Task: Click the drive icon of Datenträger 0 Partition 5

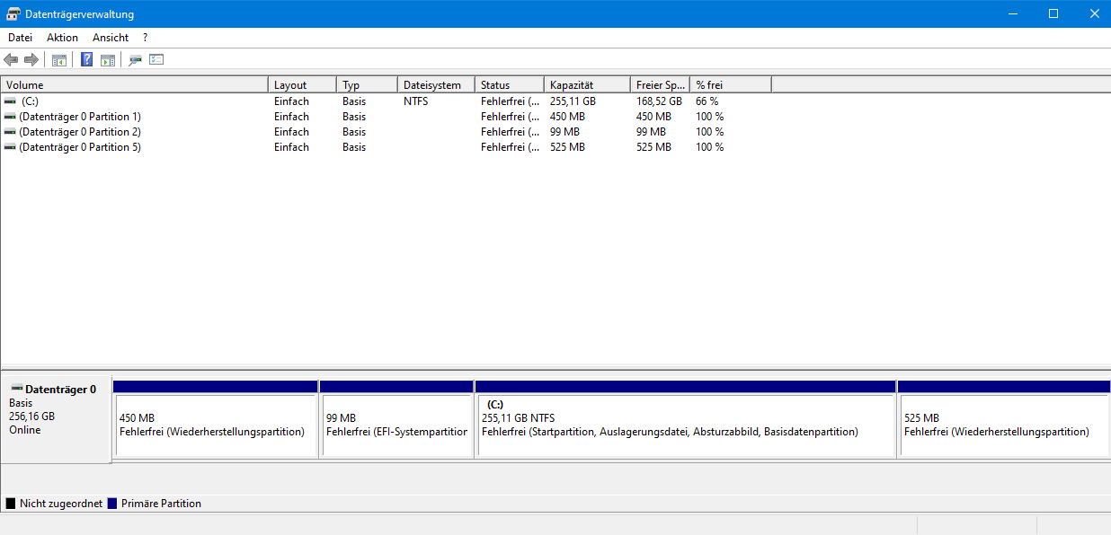Action: coord(10,147)
